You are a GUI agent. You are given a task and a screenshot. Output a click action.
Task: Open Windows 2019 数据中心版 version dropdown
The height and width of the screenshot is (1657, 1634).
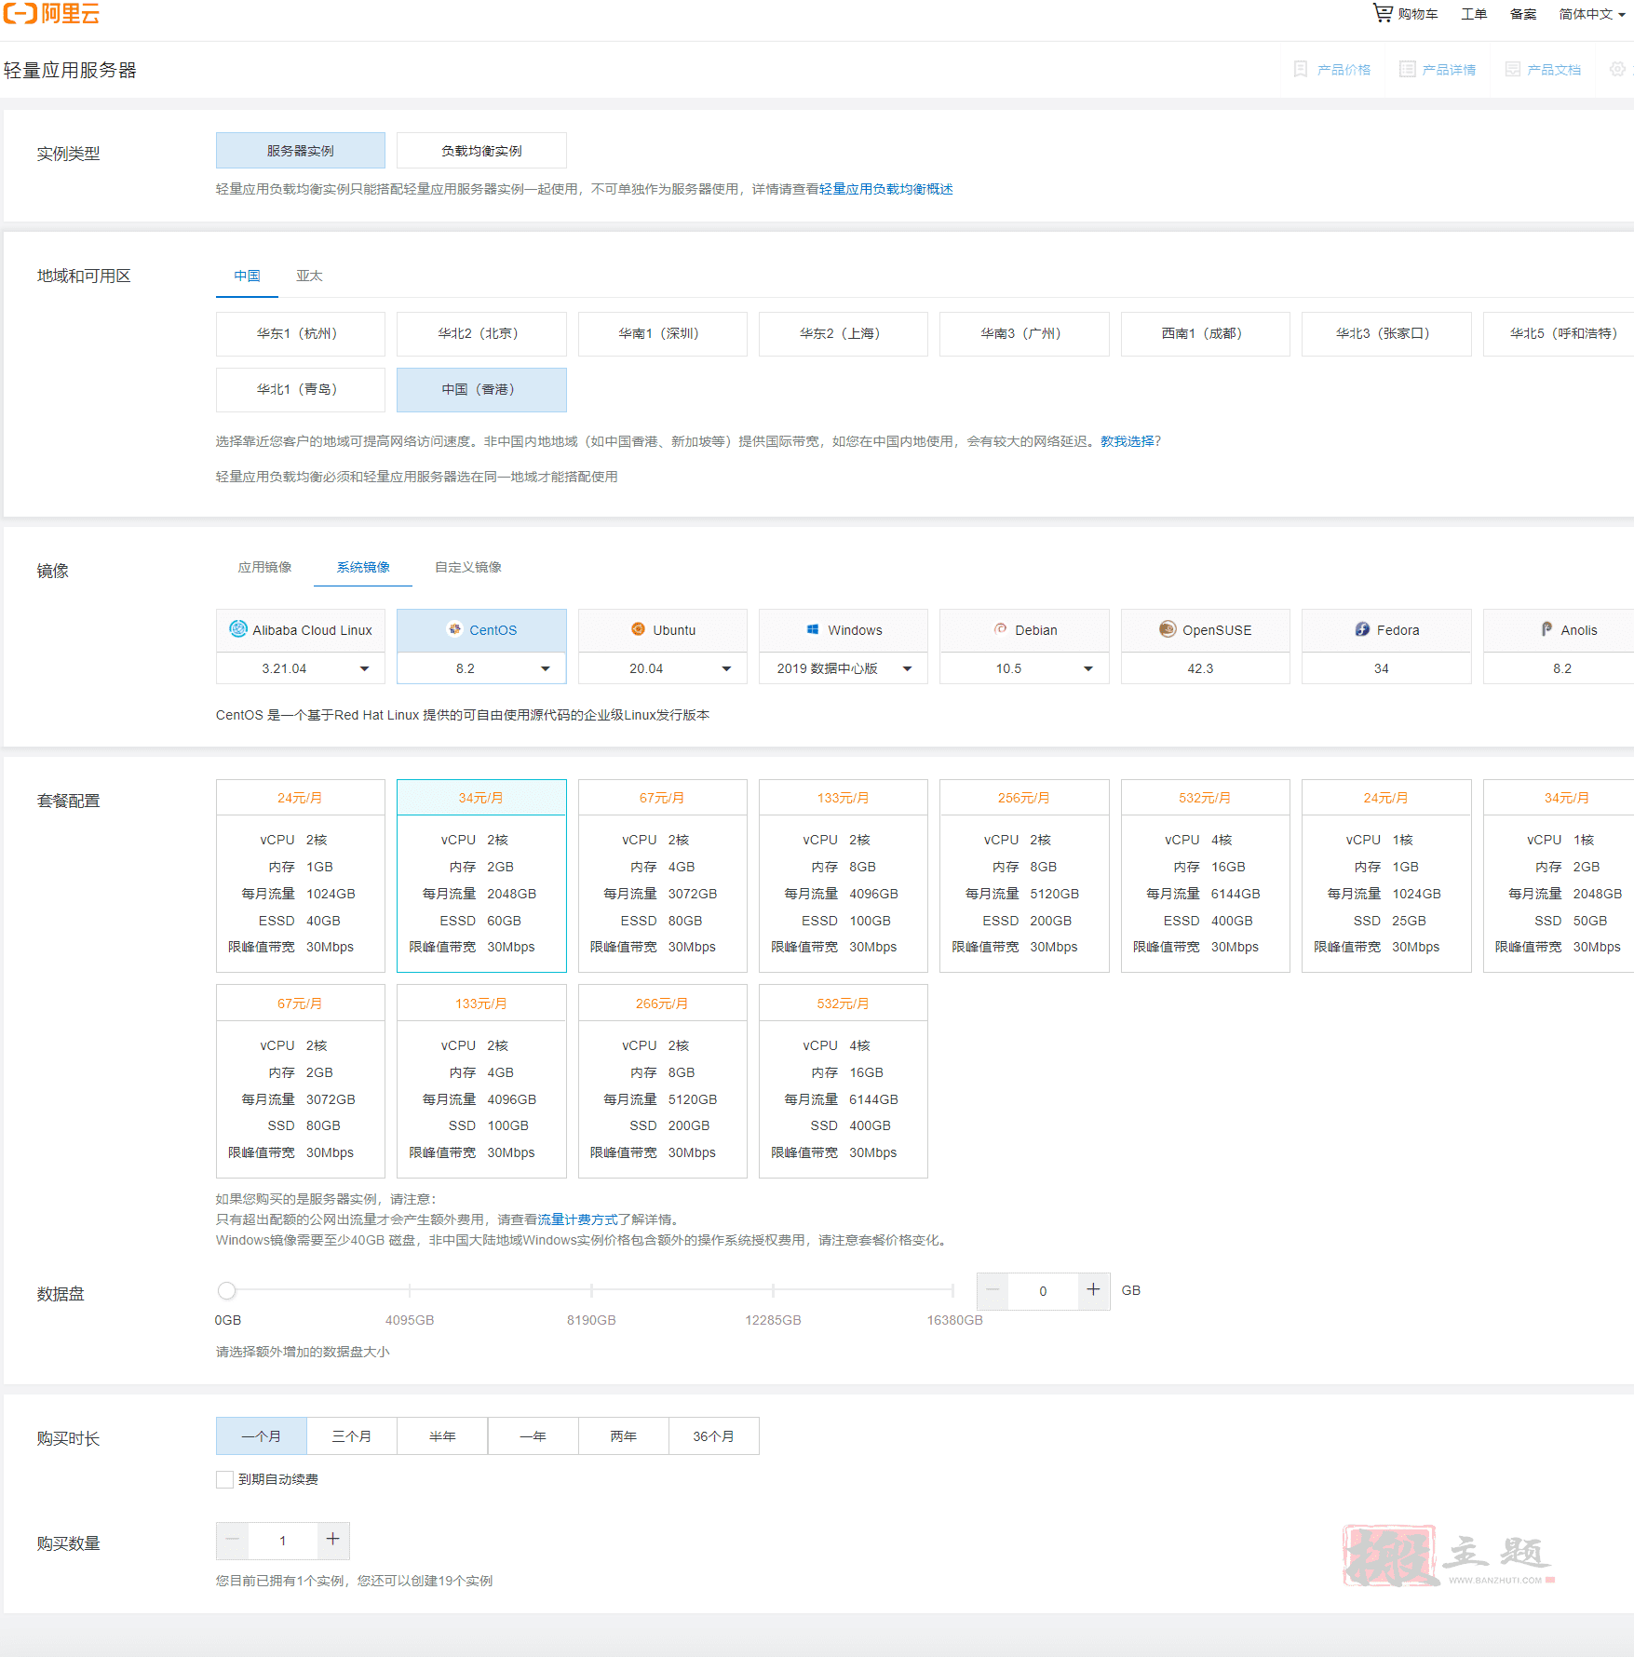tap(843, 668)
